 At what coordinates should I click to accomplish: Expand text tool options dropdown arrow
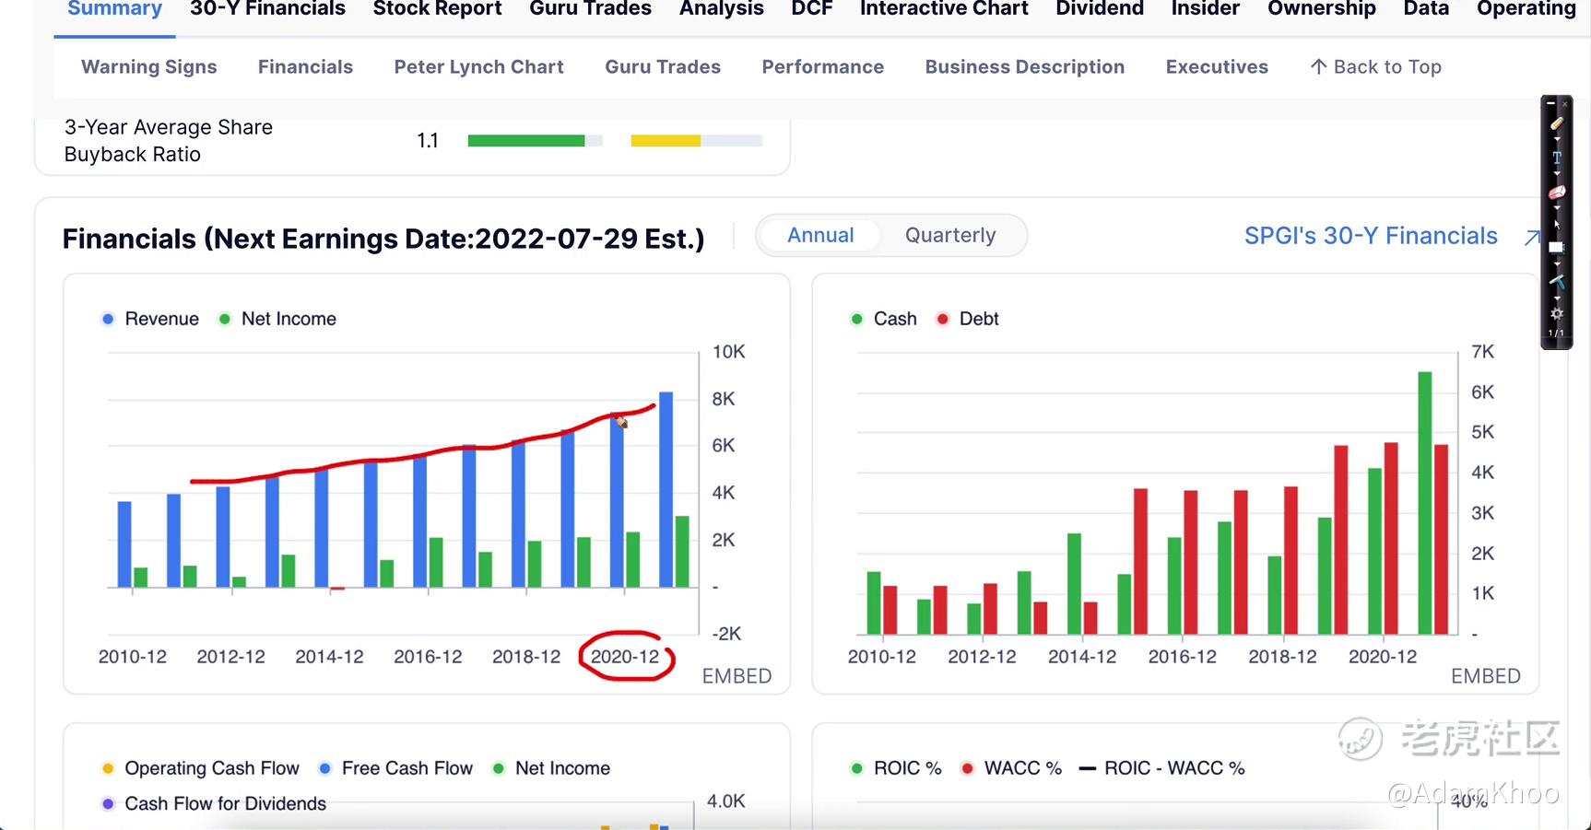click(x=1557, y=173)
